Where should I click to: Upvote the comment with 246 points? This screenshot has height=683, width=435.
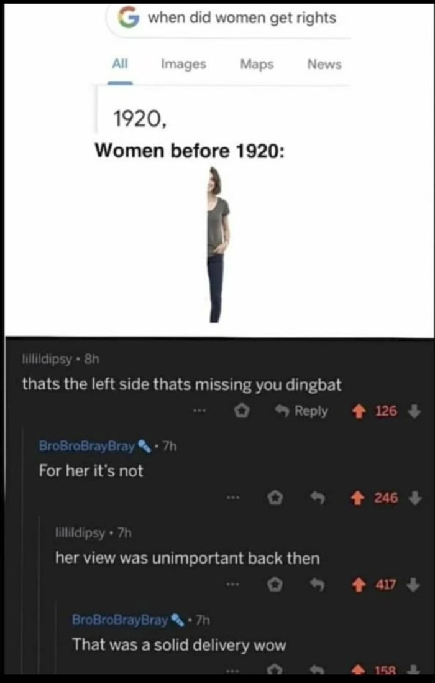click(x=359, y=498)
